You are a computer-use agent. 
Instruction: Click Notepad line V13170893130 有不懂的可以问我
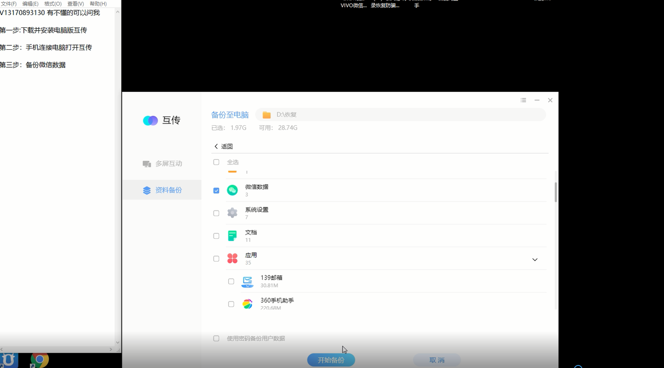[50, 13]
